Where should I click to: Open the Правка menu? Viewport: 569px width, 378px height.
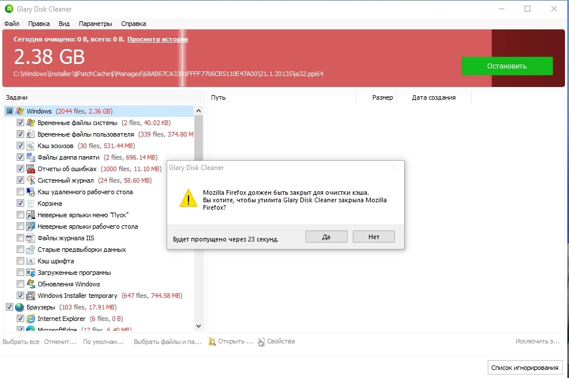tap(39, 24)
